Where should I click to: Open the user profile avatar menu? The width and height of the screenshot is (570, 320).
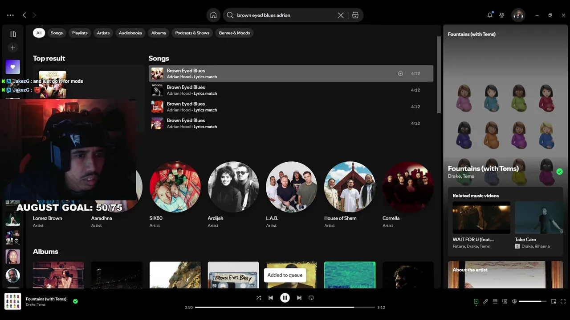pos(518,15)
